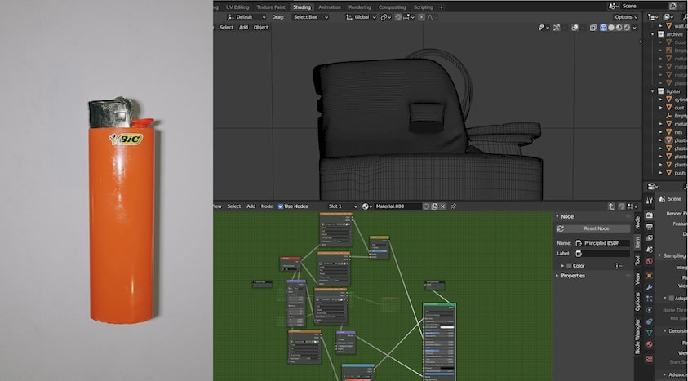688x381 pixels.
Task: Select the push object in the outliner
Action: click(x=679, y=173)
